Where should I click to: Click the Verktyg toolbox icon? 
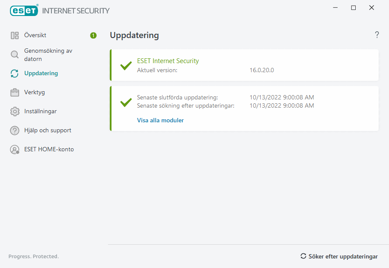15,93
